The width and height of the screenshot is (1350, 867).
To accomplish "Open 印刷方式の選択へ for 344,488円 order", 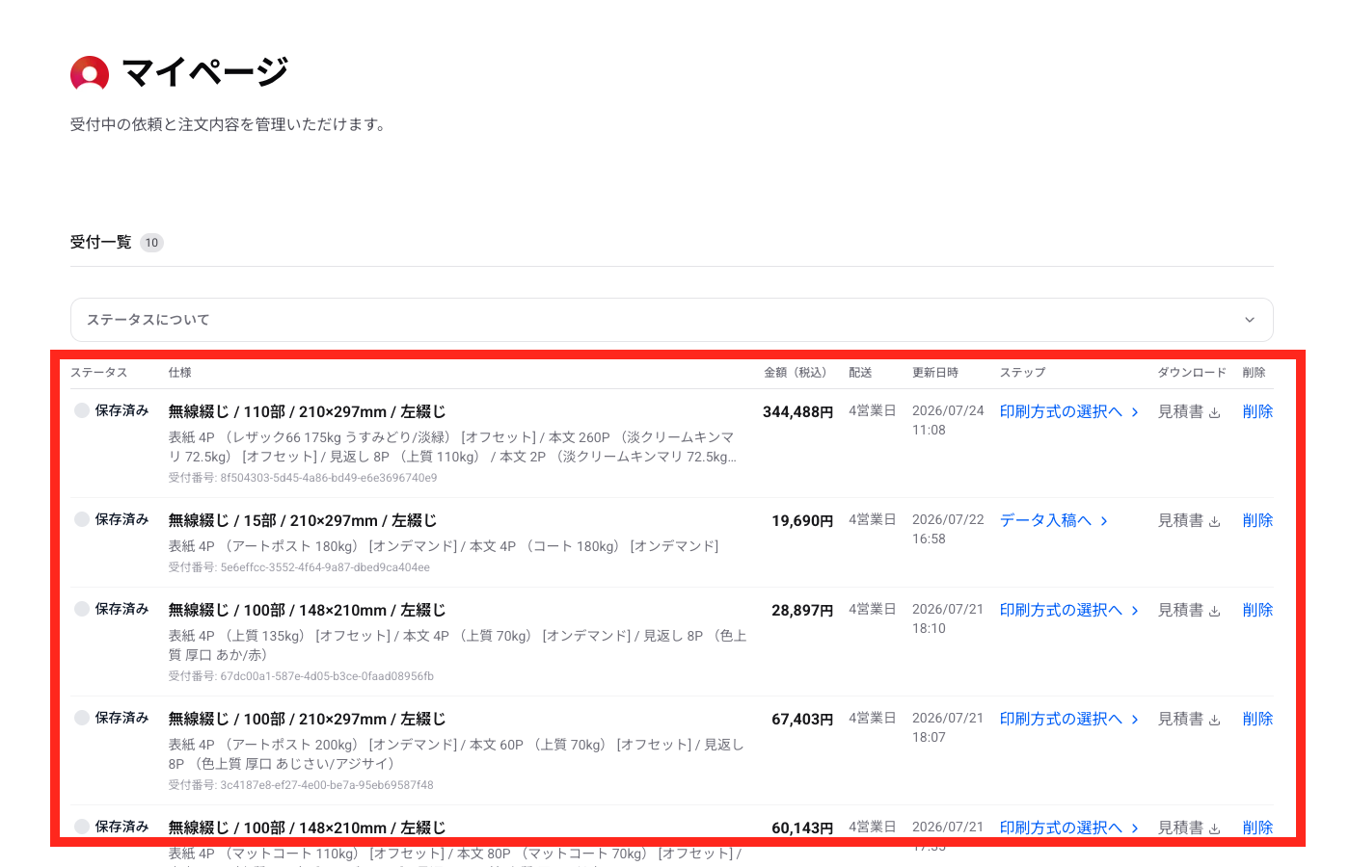I will (1069, 411).
